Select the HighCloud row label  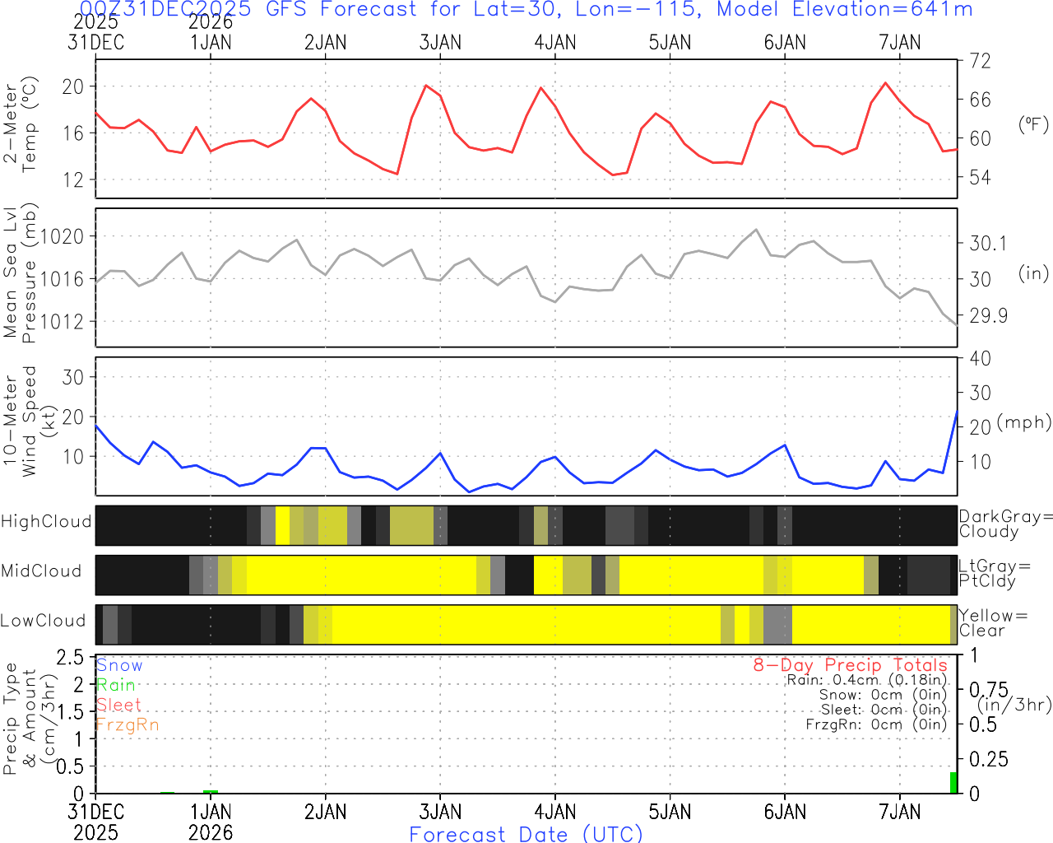(x=46, y=522)
